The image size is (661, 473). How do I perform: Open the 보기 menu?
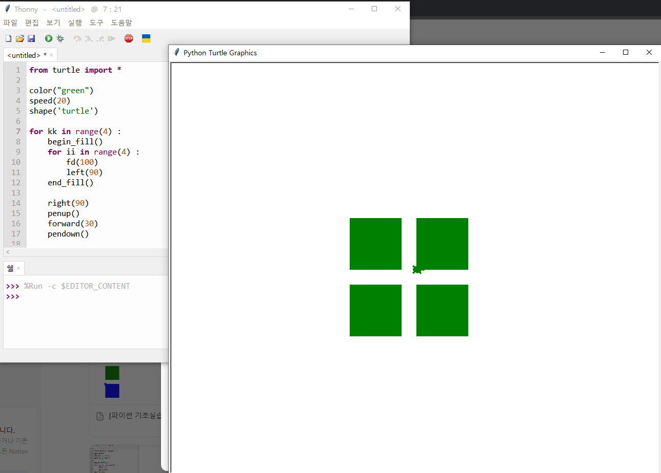coord(53,23)
